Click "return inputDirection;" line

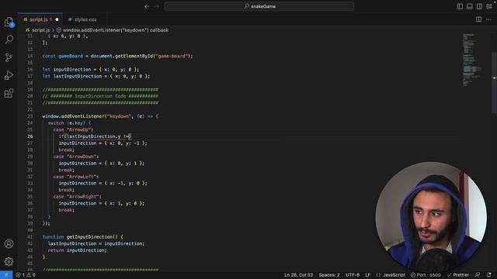(78, 250)
